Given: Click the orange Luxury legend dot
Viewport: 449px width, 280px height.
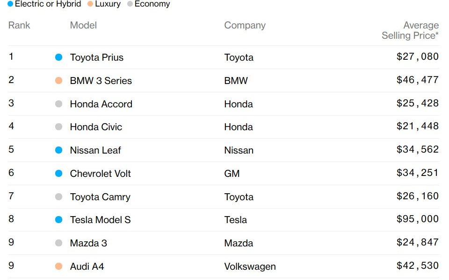Looking at the screenshot, I should [x=90, y=4].
